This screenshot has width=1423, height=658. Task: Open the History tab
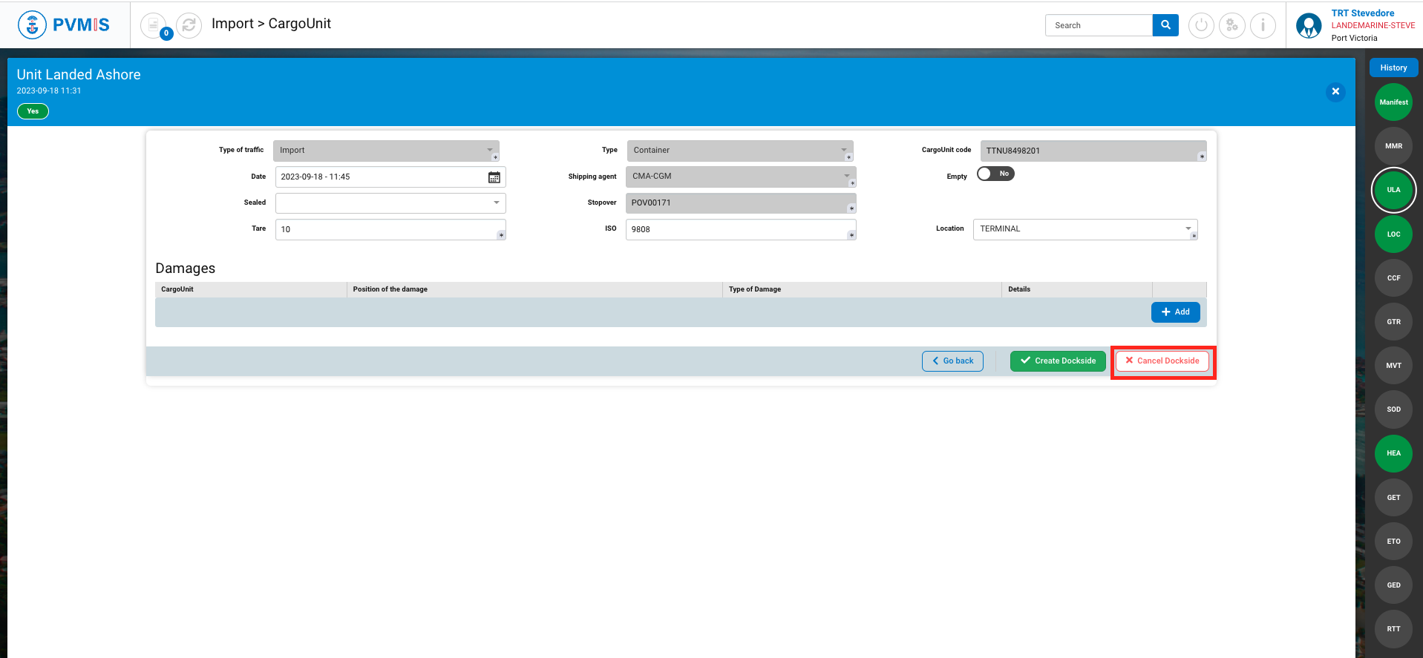click(1393, 68)
